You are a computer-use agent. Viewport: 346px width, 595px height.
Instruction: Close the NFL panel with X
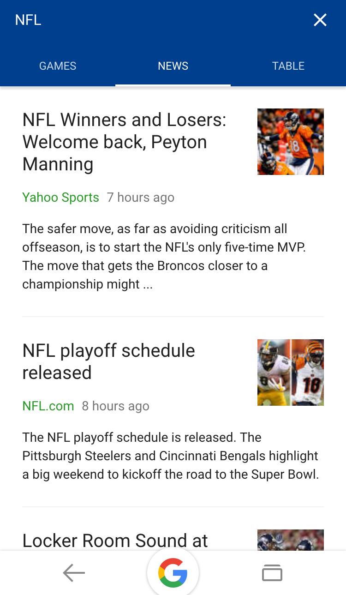(x=320, y=20)
